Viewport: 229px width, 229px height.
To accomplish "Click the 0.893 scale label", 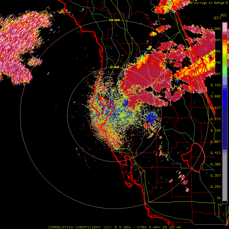I will pos(216,51).
